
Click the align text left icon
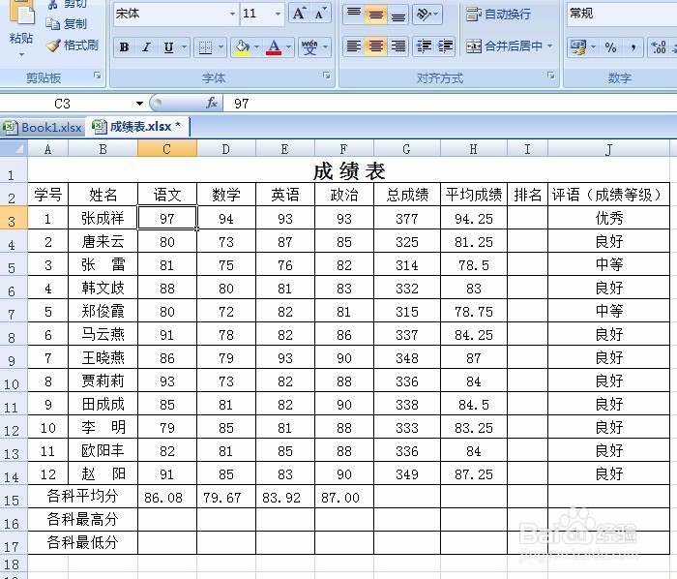(354, 46)
